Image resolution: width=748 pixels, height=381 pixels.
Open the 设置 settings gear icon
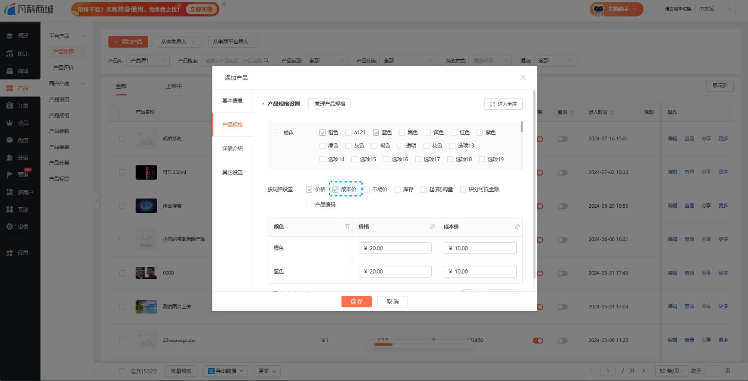(10, 227)
